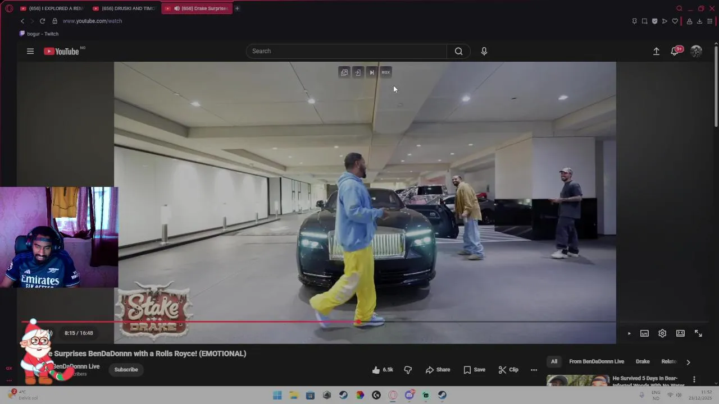719x404 pixels.
Task: Take a snapshot with the browser toolbar icon
Action: click(644, 21)
